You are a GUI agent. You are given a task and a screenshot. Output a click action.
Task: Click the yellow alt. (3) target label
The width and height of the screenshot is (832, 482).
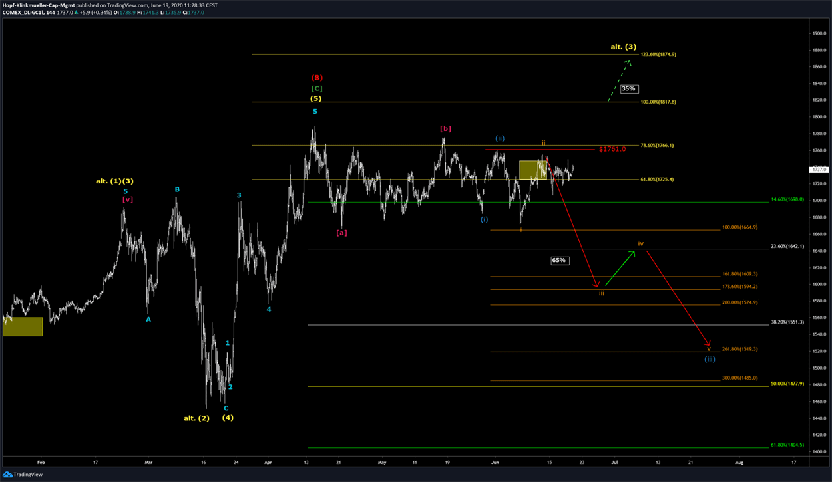[624, 47]
